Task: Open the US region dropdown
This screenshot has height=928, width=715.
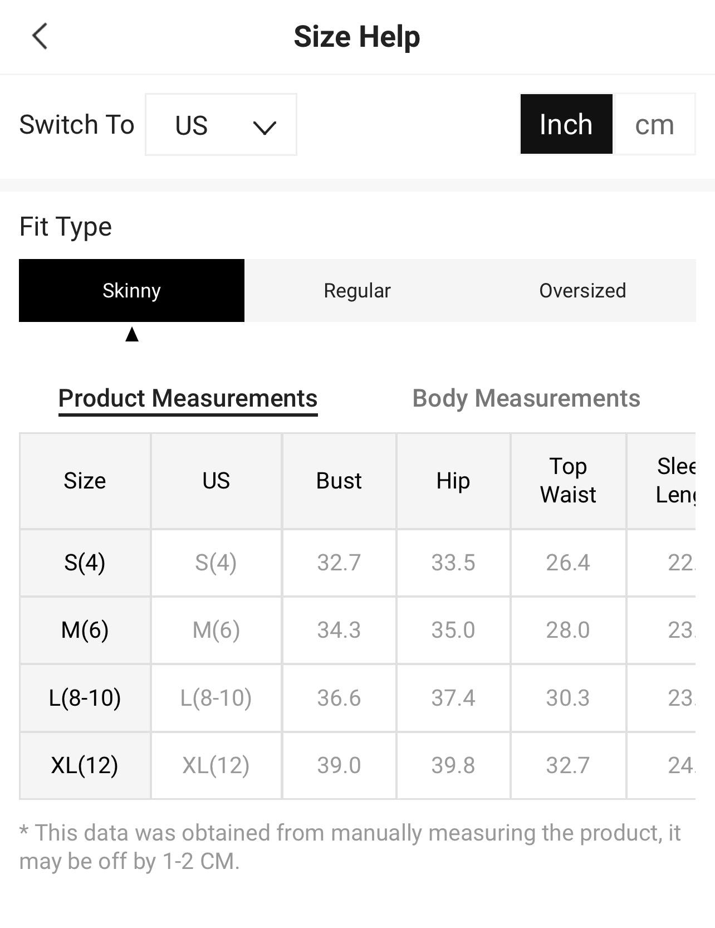Action: pyautogui.click(x=221, y=124)
